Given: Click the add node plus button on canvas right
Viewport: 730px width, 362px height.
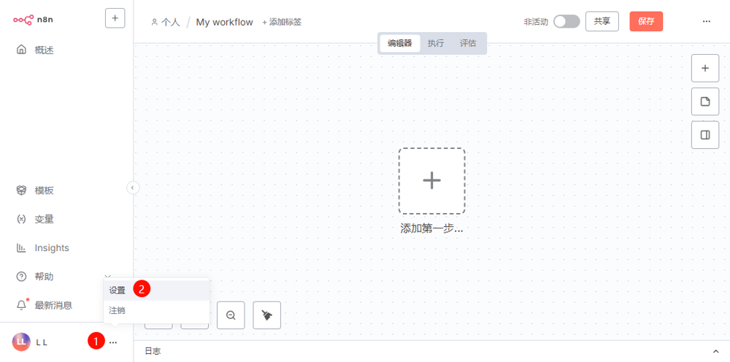Looking at the screenshot, I should pos(704,68).
